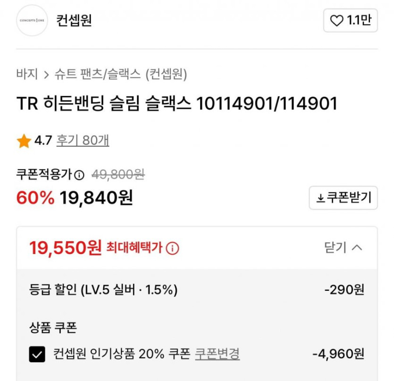The width and height of the screenshot is (394, 381).
Task: Select the 슈트 팬츠/슬랙스 breadcrumb
Action: [x=97, y=74]
